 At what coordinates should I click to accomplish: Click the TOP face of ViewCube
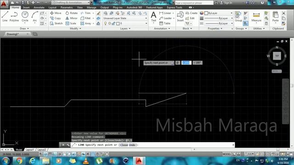coord(277,56)
